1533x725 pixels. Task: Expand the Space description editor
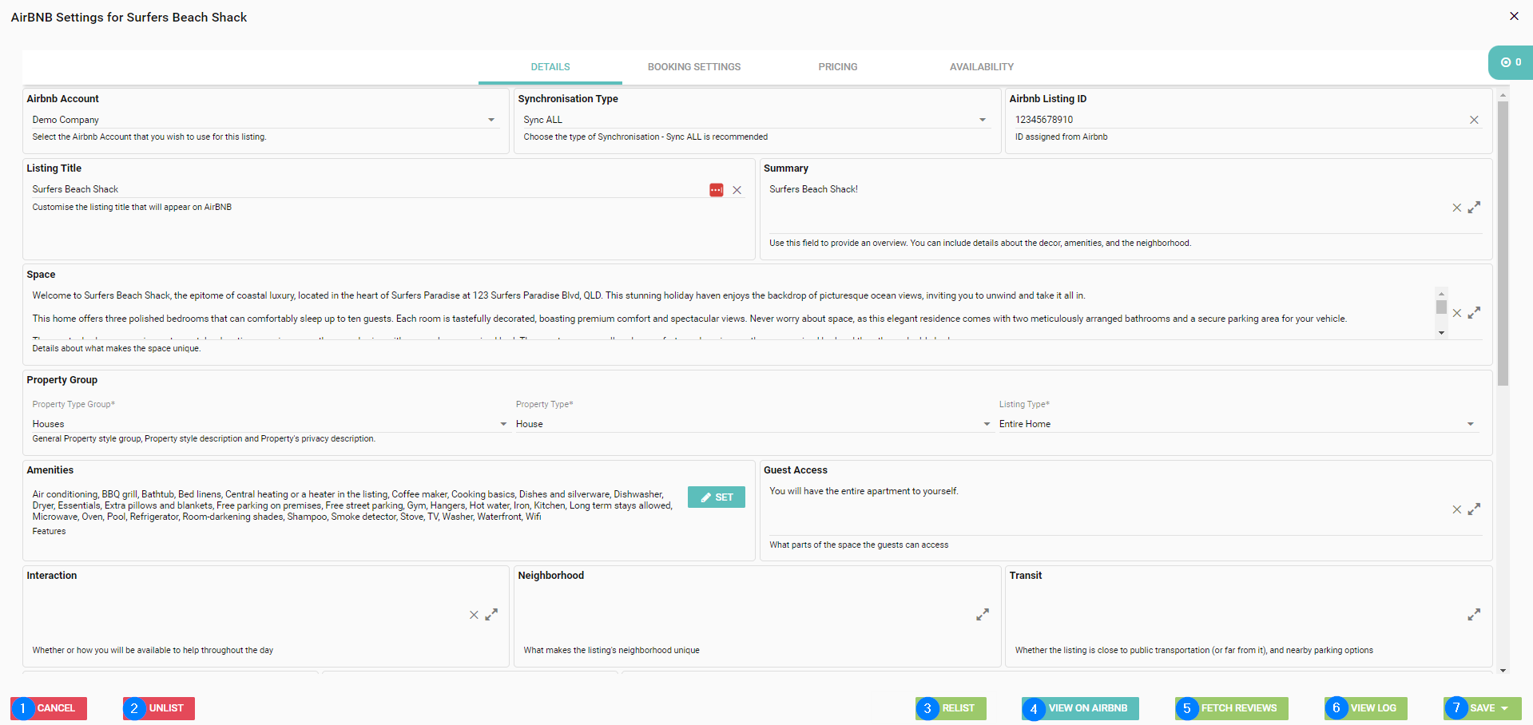tap(1474, 313)
